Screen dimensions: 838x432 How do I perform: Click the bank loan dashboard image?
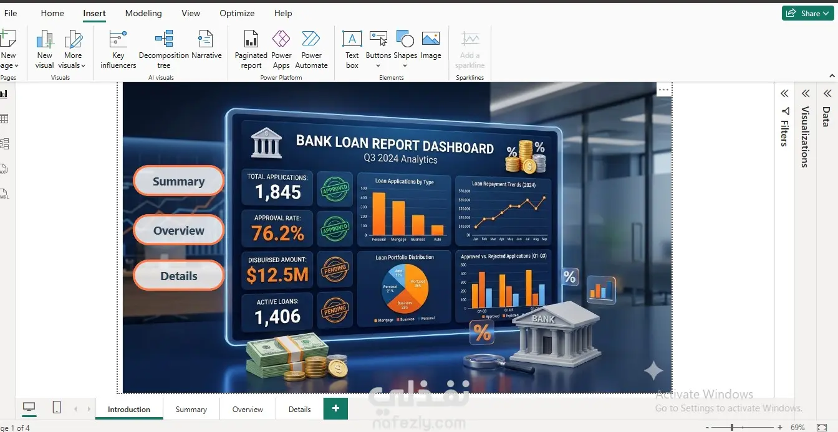pos(397,237)
